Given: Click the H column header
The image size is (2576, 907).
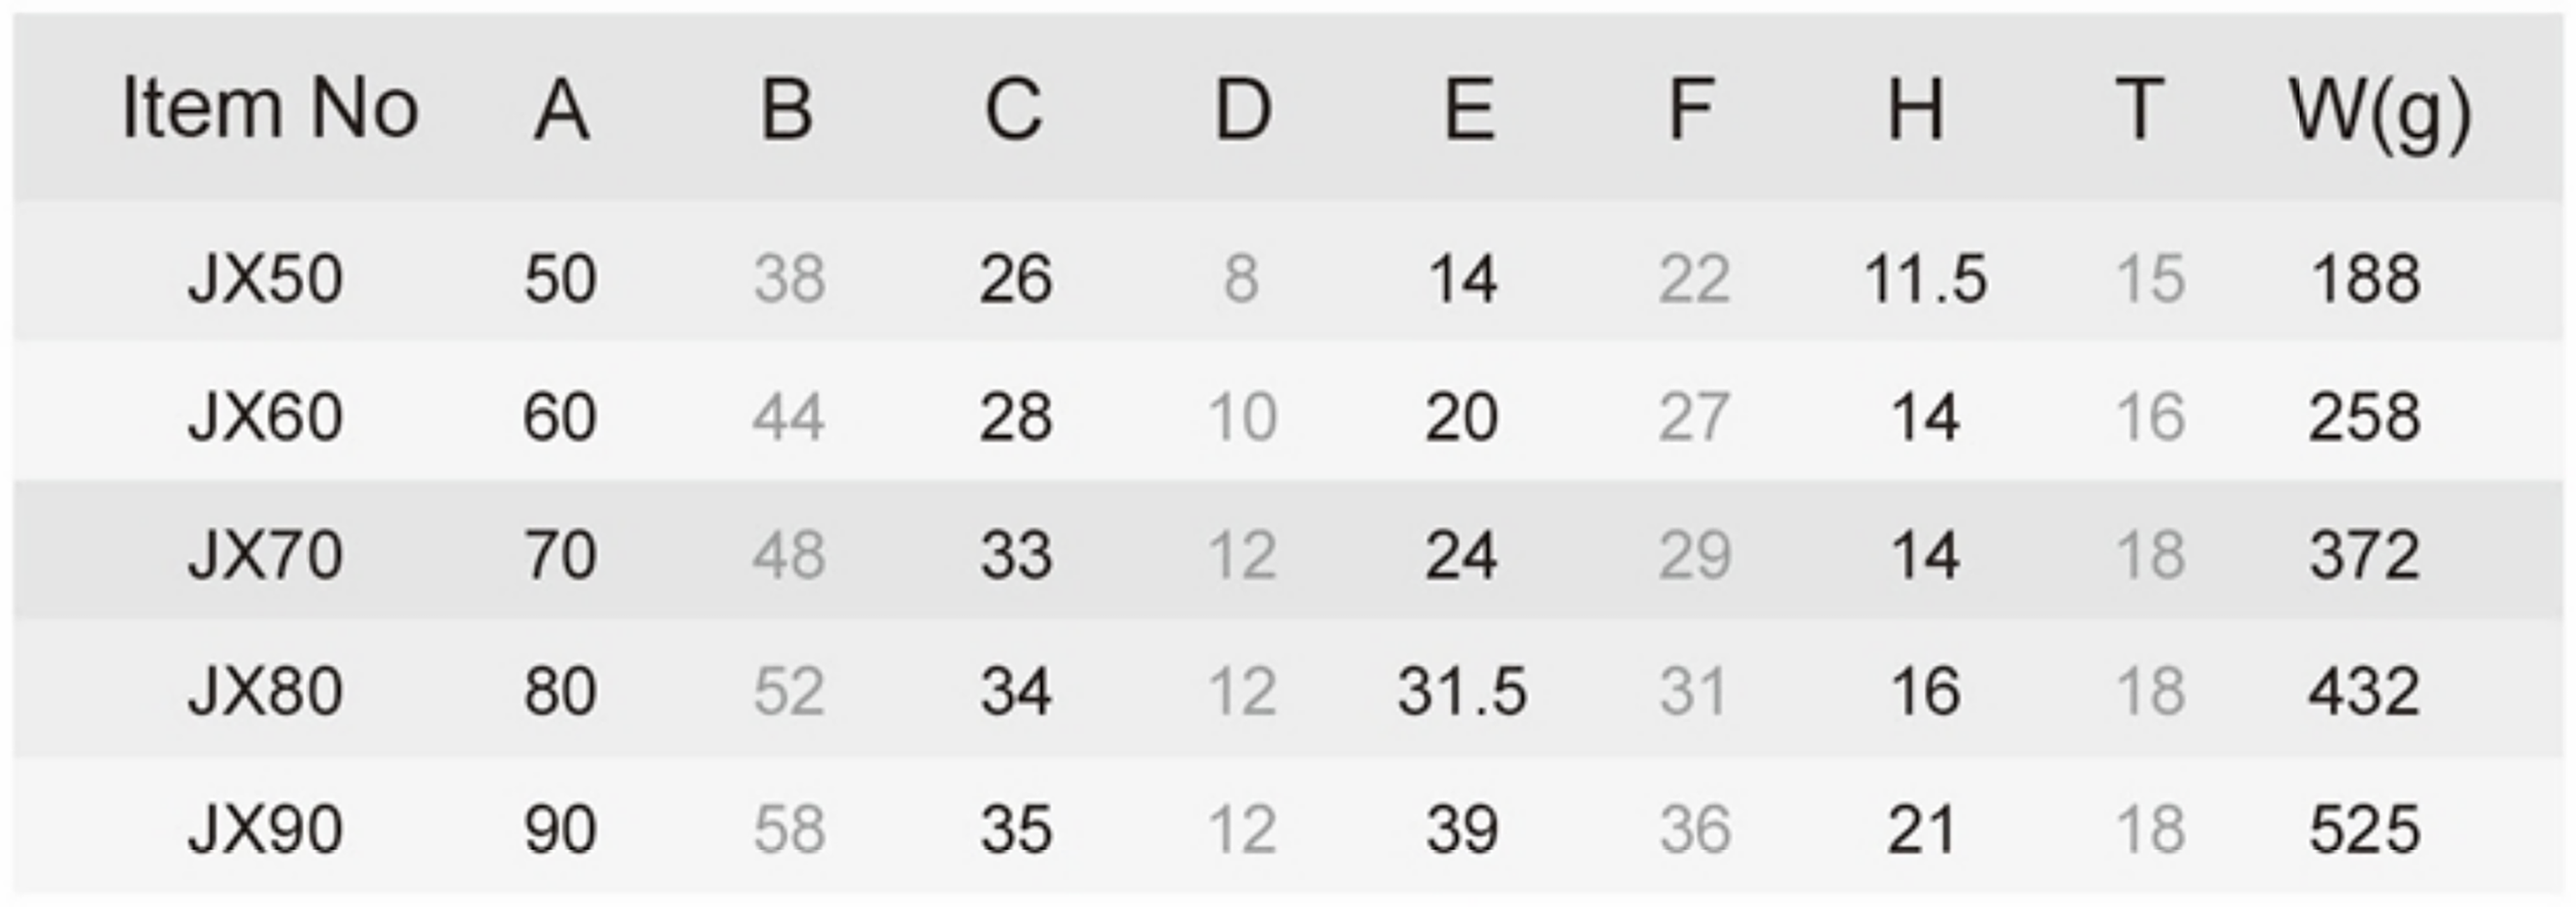Looking at the screenshot, I should click(x=1916, y=108).
